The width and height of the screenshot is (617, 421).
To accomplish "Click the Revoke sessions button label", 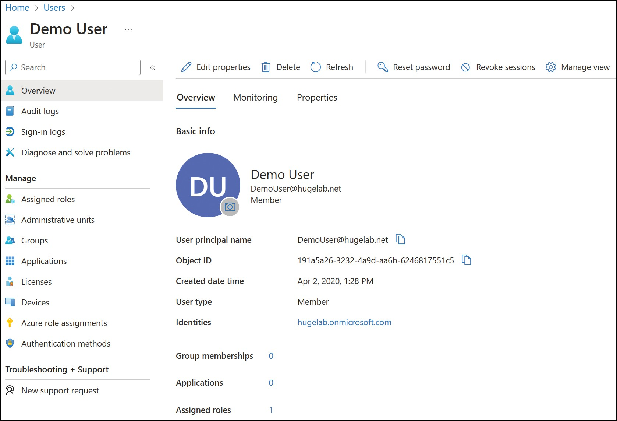I will coord(506,67).
